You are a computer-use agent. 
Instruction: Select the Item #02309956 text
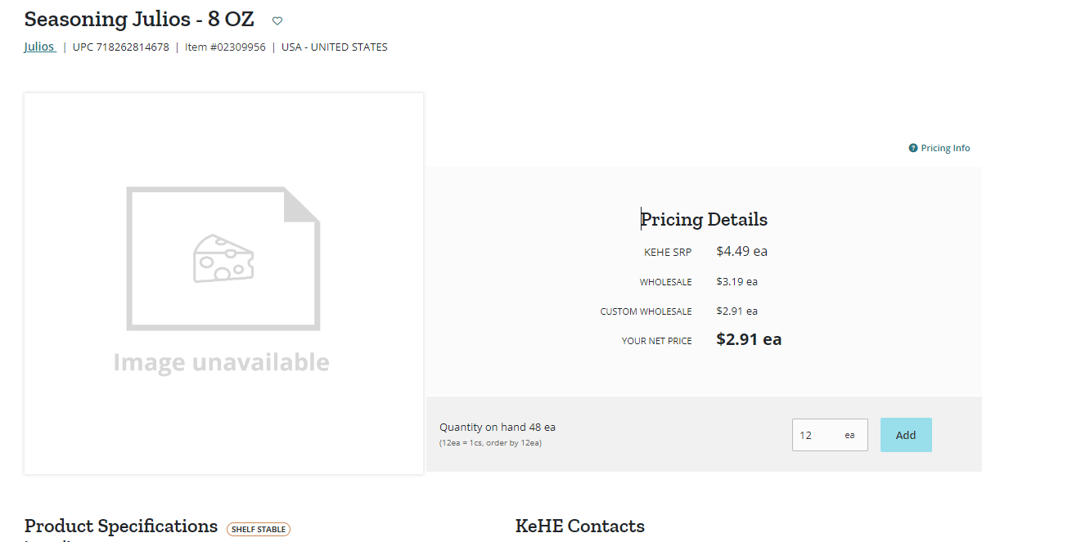[225, 47]
